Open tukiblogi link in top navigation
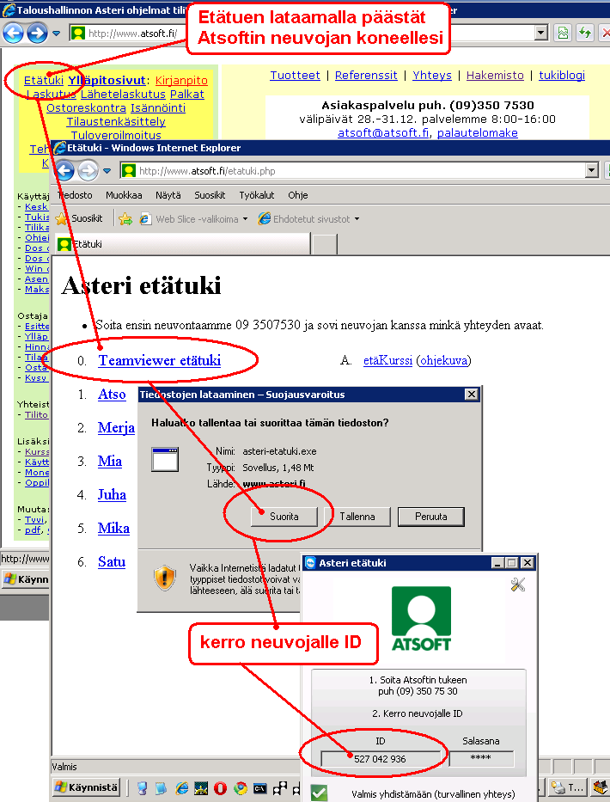This screenshot has width=610, height=802. pos(562,75)
